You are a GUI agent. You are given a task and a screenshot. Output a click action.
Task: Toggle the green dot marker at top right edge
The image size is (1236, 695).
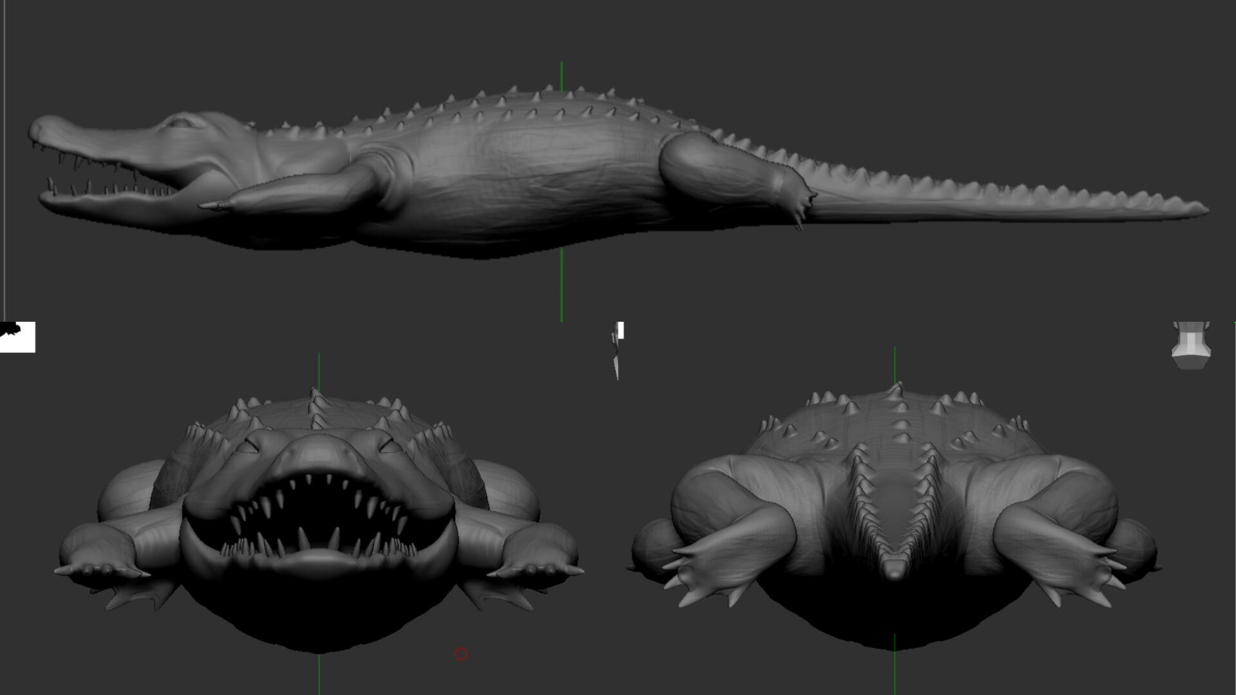(x=1234, y=322)
